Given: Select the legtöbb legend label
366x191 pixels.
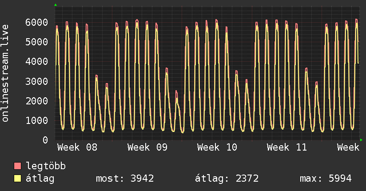Looking at the screenshot, I should click(46, 166).
